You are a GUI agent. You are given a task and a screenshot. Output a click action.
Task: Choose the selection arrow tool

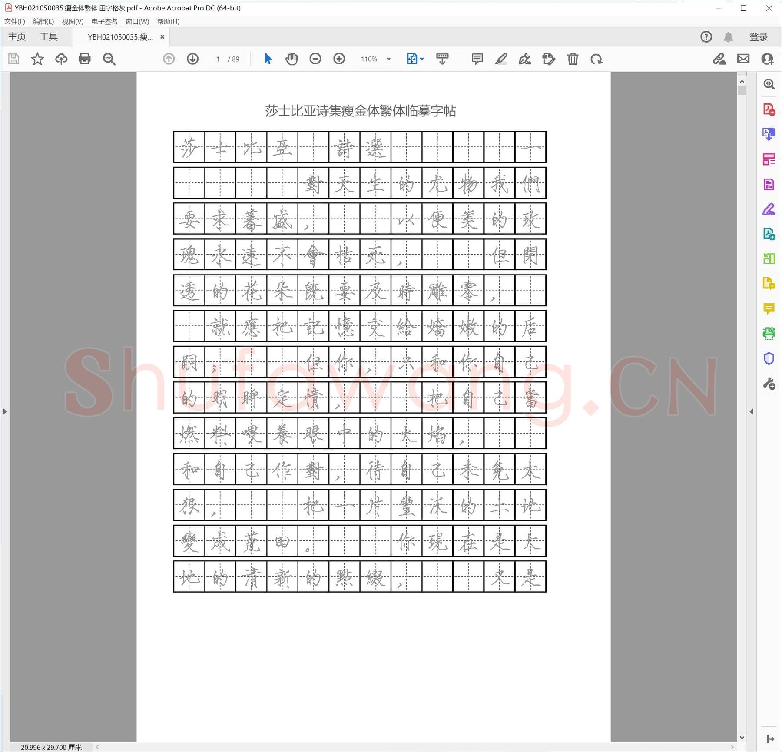(x=268, y=59)
